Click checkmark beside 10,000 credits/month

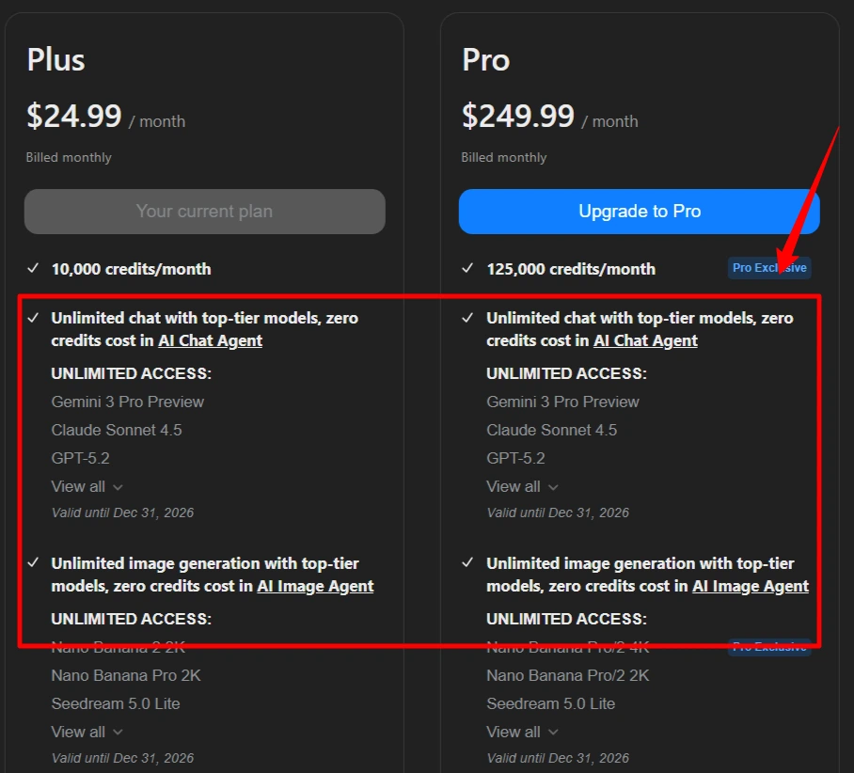point(33,269)
